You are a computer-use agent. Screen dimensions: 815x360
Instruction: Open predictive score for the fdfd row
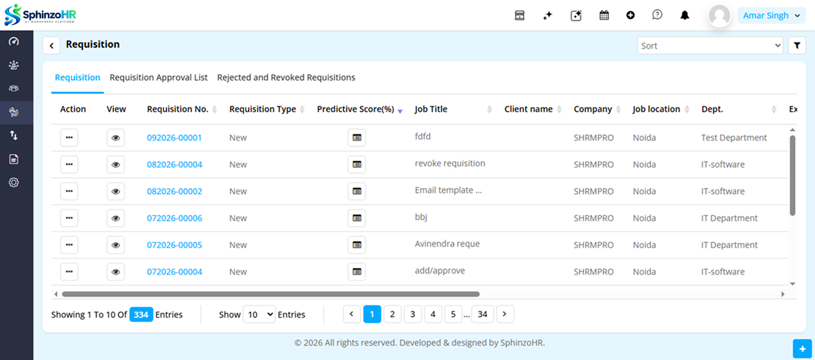357,138
